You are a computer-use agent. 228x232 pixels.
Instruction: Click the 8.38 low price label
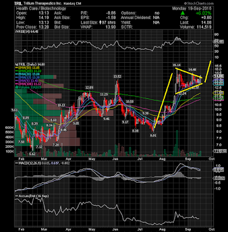[x=136, y=131]
